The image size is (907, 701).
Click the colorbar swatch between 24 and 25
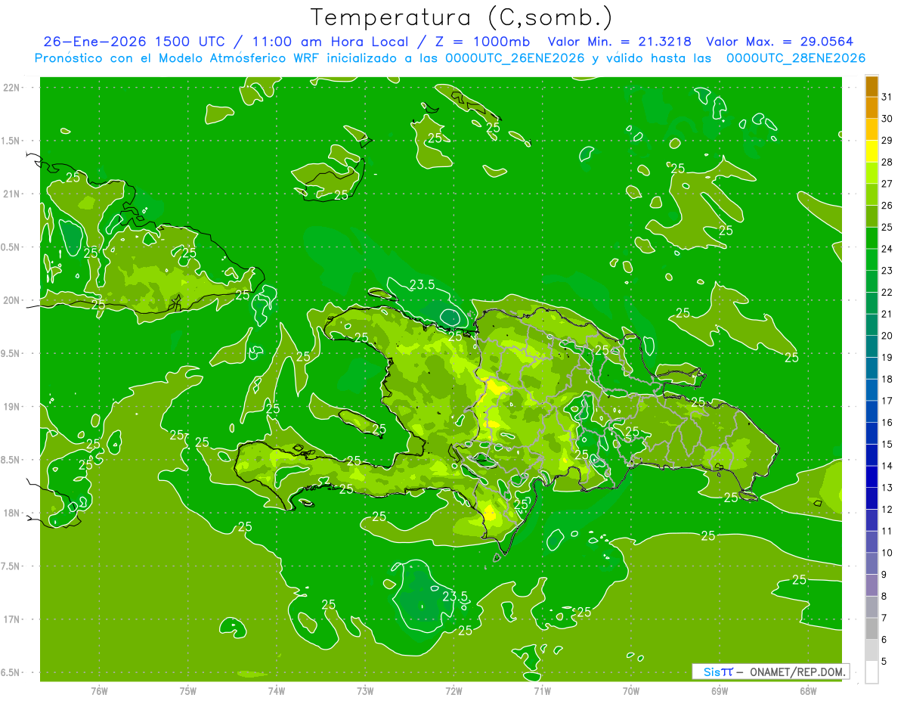click(x=871, y=237)
